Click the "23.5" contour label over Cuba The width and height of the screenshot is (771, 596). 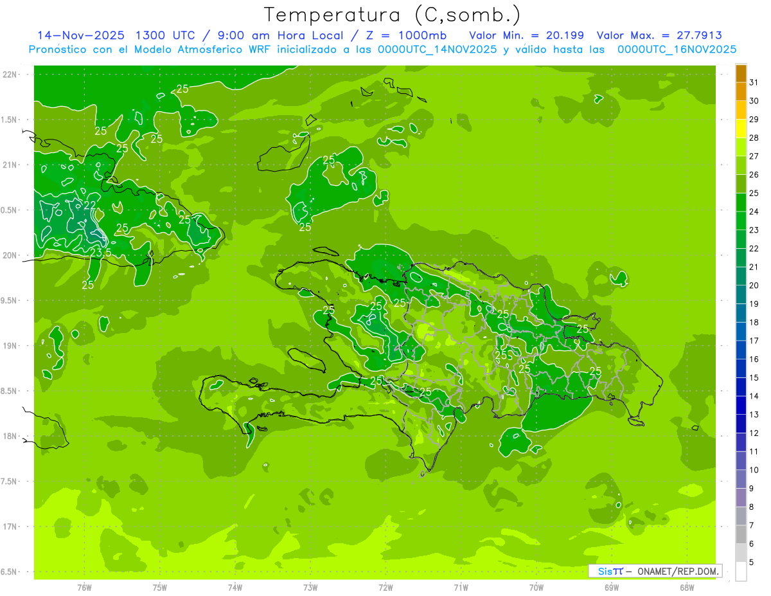click(100, 253)
